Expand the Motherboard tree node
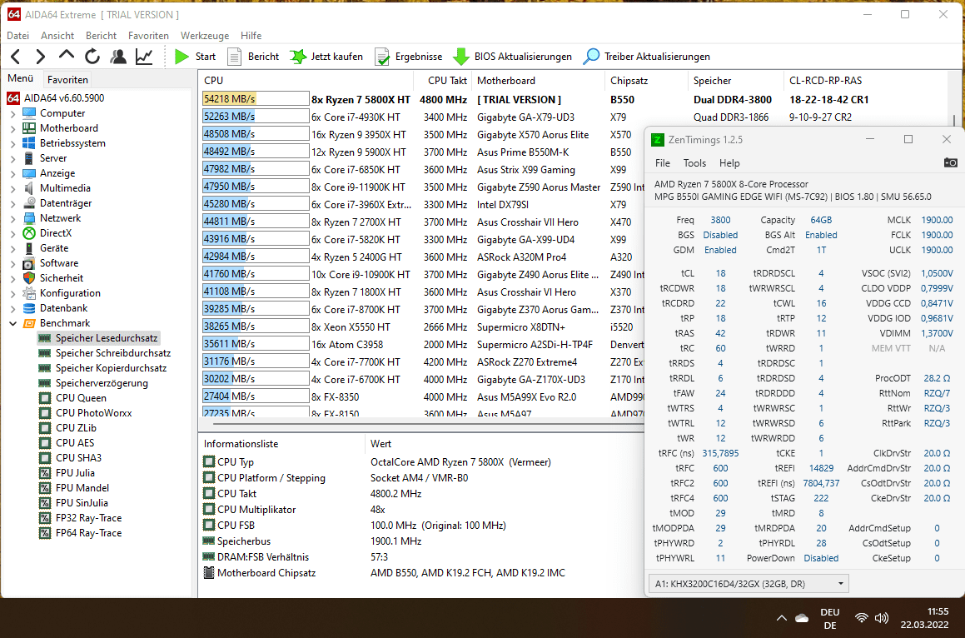Screen dimensions: 965x638 pos(13,128)
